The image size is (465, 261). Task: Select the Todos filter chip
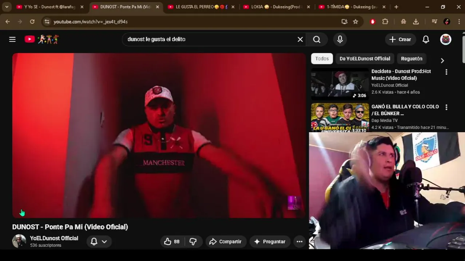322,59
